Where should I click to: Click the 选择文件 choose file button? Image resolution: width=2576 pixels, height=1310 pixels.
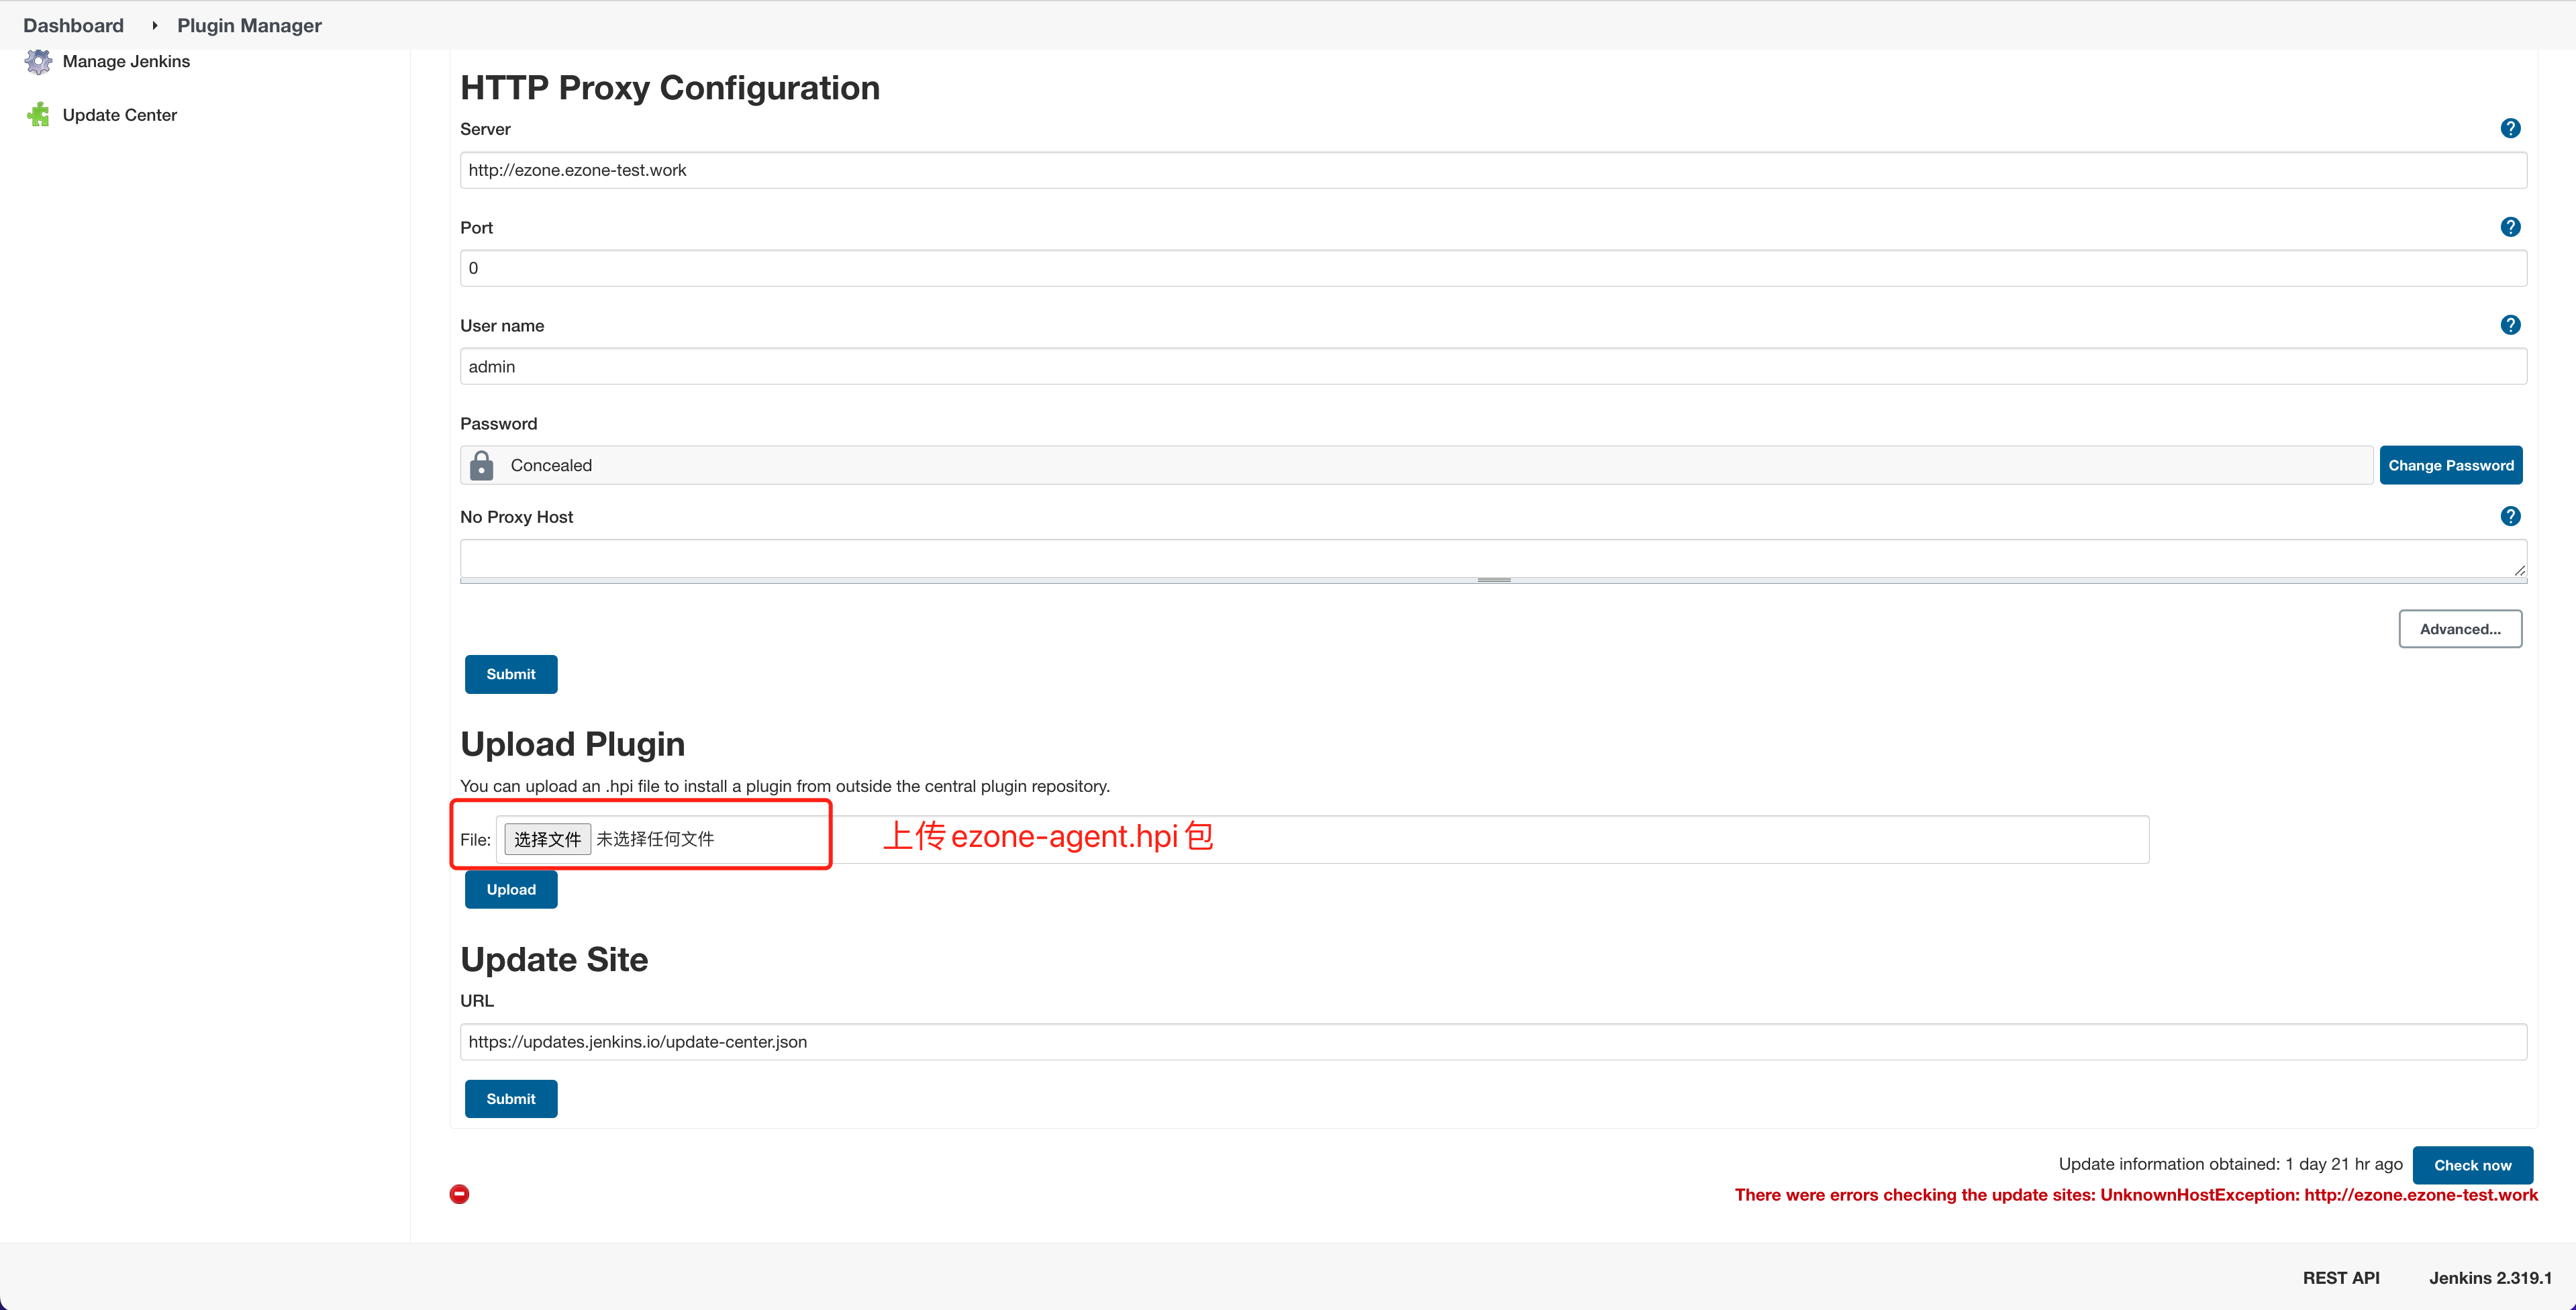tap(547, 839)
